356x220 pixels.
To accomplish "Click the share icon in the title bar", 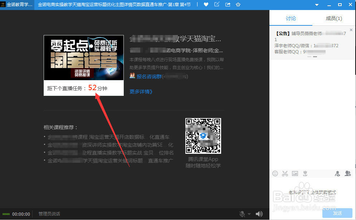I will (x=227, y=4).
